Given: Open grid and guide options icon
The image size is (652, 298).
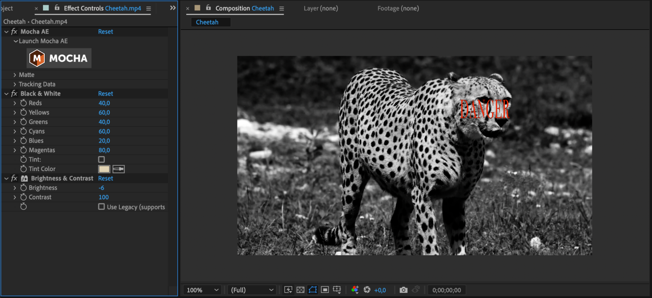Looking at the screenshot, I should 337,290.
